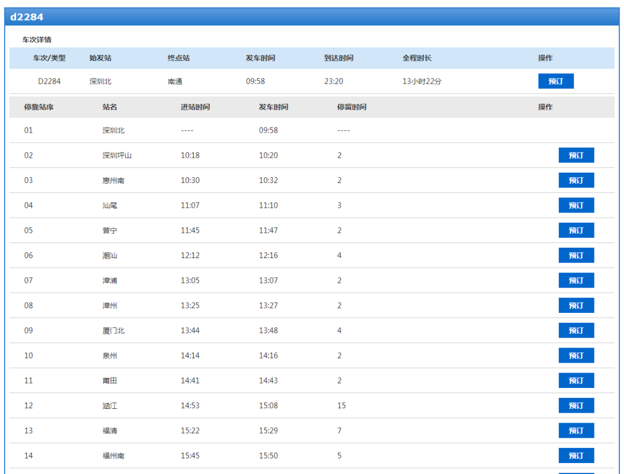Click the d2284 panel title

27,17
